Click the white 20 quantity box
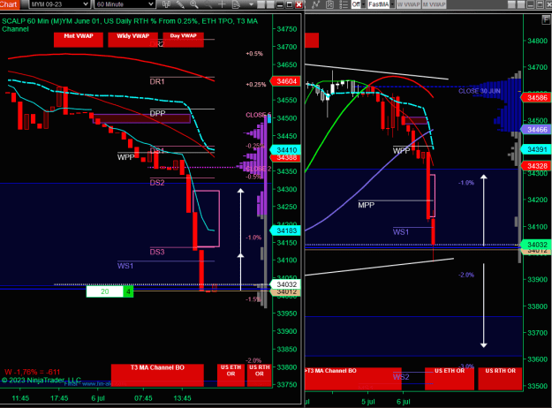552x408 pixels. pos(104,291)
